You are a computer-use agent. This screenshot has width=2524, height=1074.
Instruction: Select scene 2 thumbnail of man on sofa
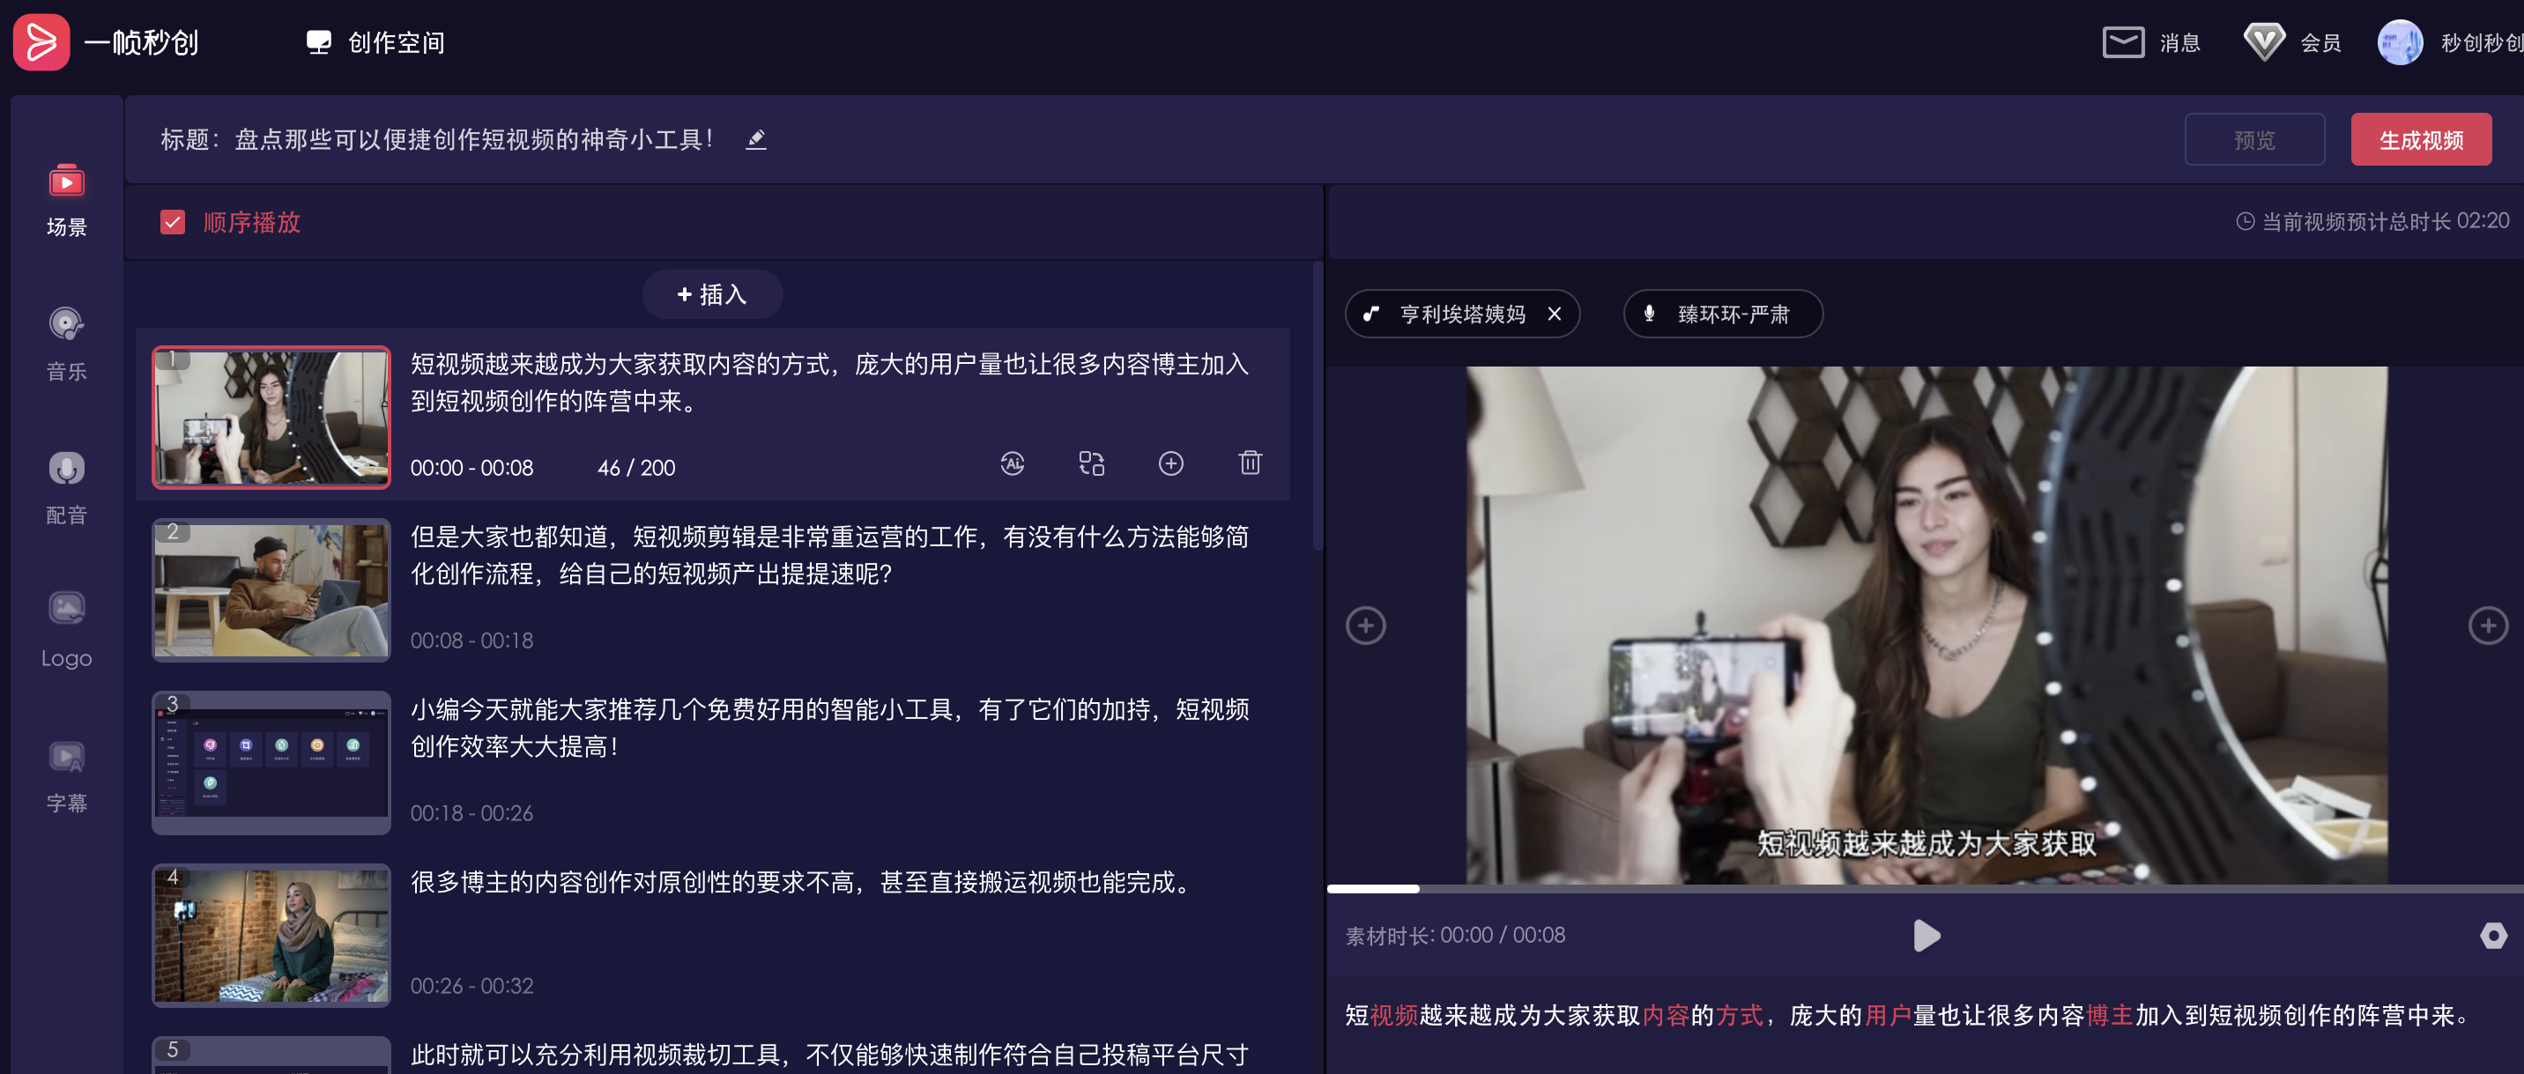click(x=271, y=590)
